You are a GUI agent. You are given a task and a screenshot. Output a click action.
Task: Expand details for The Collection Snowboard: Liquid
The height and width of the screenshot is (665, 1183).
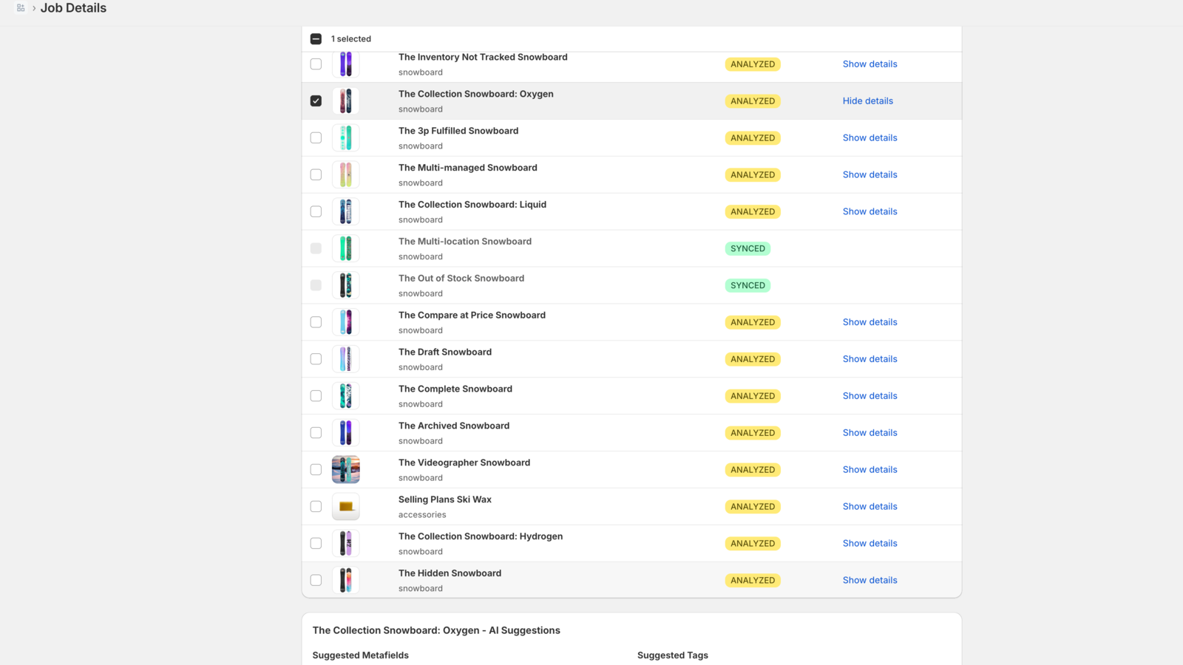pyautogui.click(x=870, y=212)
